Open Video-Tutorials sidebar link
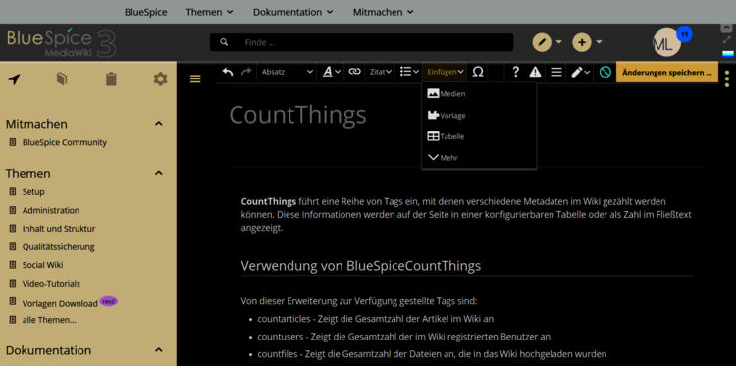The image size is (736, 366). coord(51,284)
